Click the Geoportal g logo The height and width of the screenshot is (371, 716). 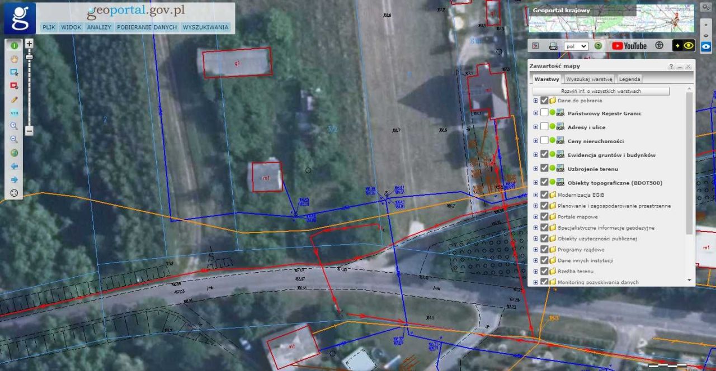point(20,18)
